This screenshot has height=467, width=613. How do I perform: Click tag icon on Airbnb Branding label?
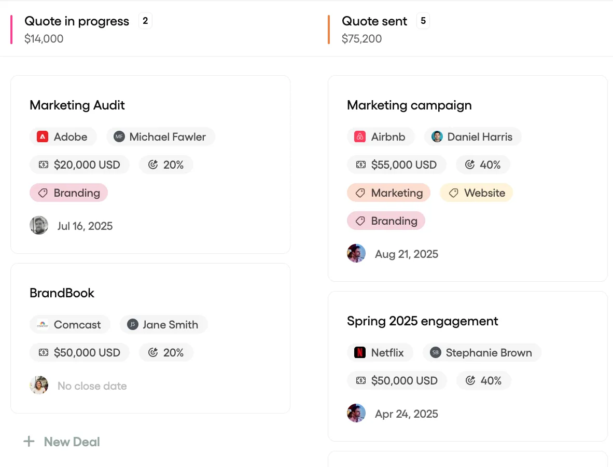(x=360, y=221)
